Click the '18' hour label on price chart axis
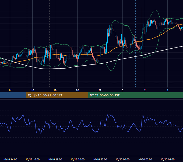This screenshot has height=162, width=183. tap(55, 90)
